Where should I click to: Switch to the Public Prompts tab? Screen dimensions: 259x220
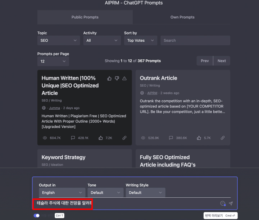point(85,17)
